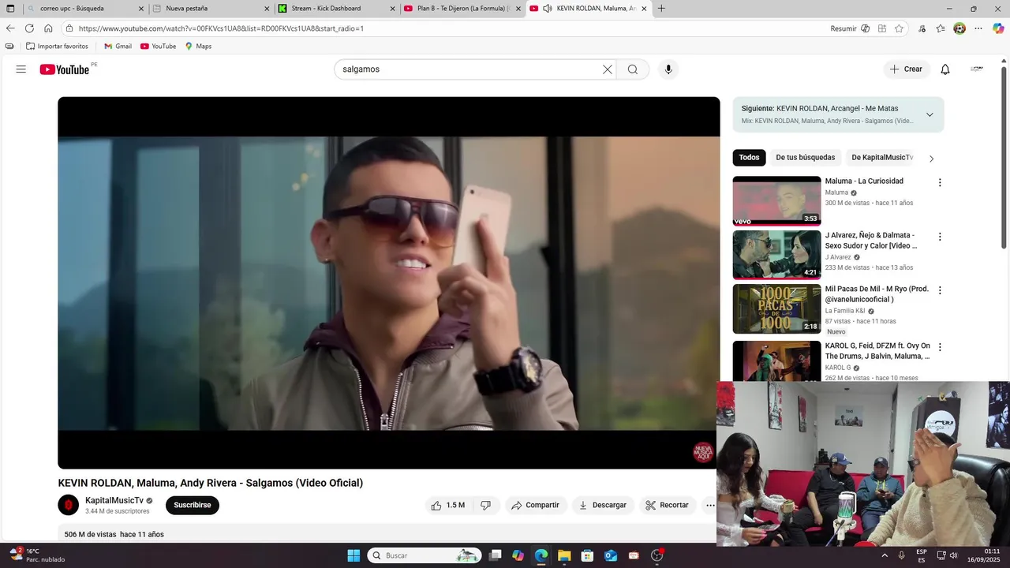Open the YouTube hamburger guide menu
Viewport: 1010px width, 568px height.
tap(21, 69)
